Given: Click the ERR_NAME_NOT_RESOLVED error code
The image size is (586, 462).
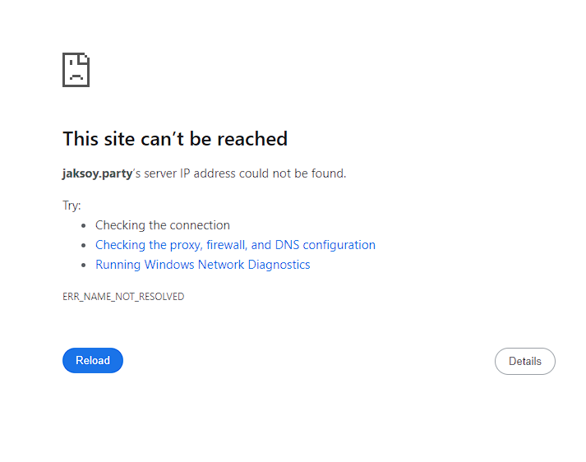Looking at the screenshot, I should (123, 297).
